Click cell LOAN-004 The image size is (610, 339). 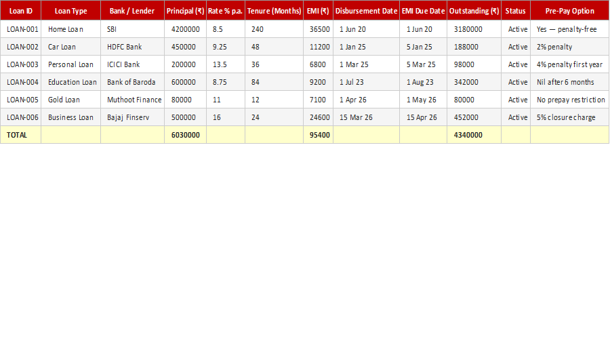(20, 82)
